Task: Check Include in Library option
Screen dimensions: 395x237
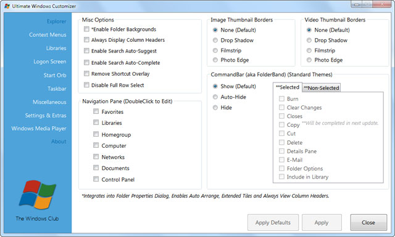Action: [x=281, y=177]
